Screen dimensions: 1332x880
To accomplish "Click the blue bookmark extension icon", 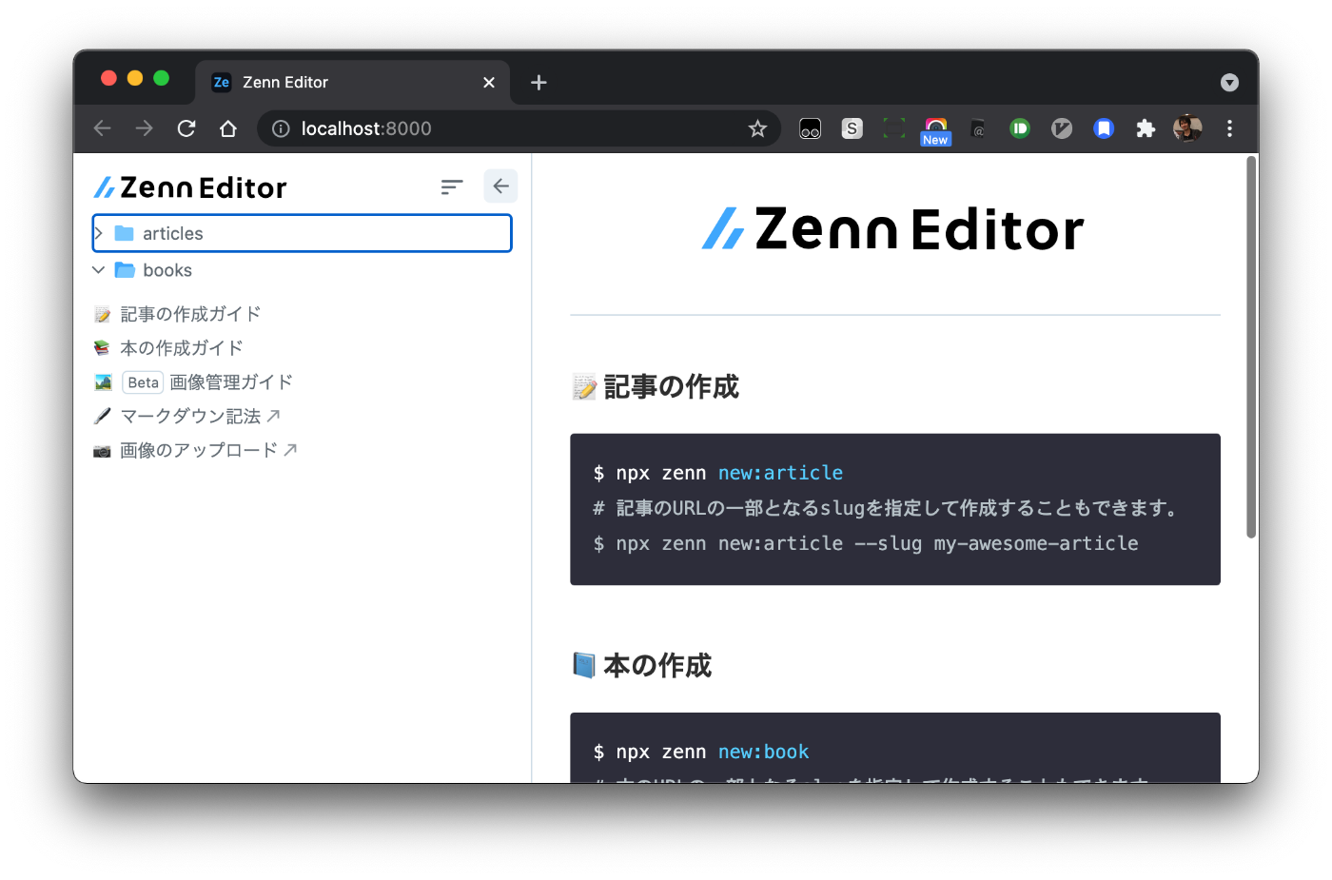I will pyautogui.click(x=1104, y=128).
